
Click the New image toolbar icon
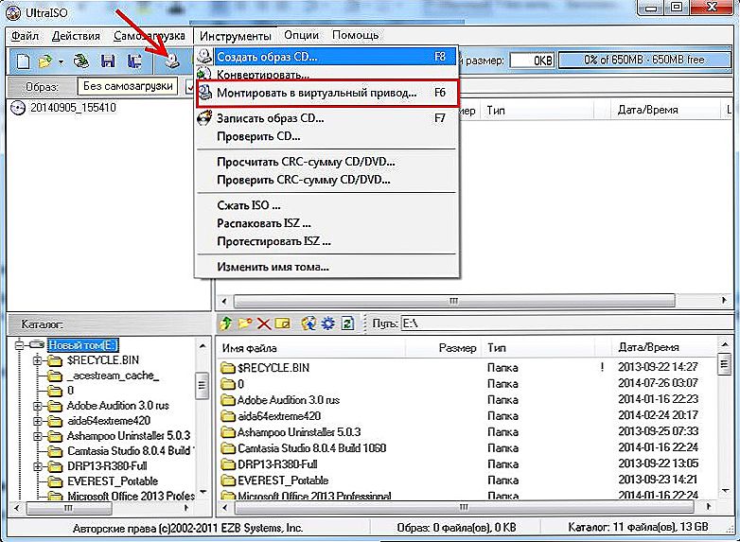pos(23,61)
